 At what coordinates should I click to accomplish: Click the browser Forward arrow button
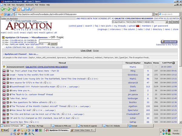click(x=9, y=9)
